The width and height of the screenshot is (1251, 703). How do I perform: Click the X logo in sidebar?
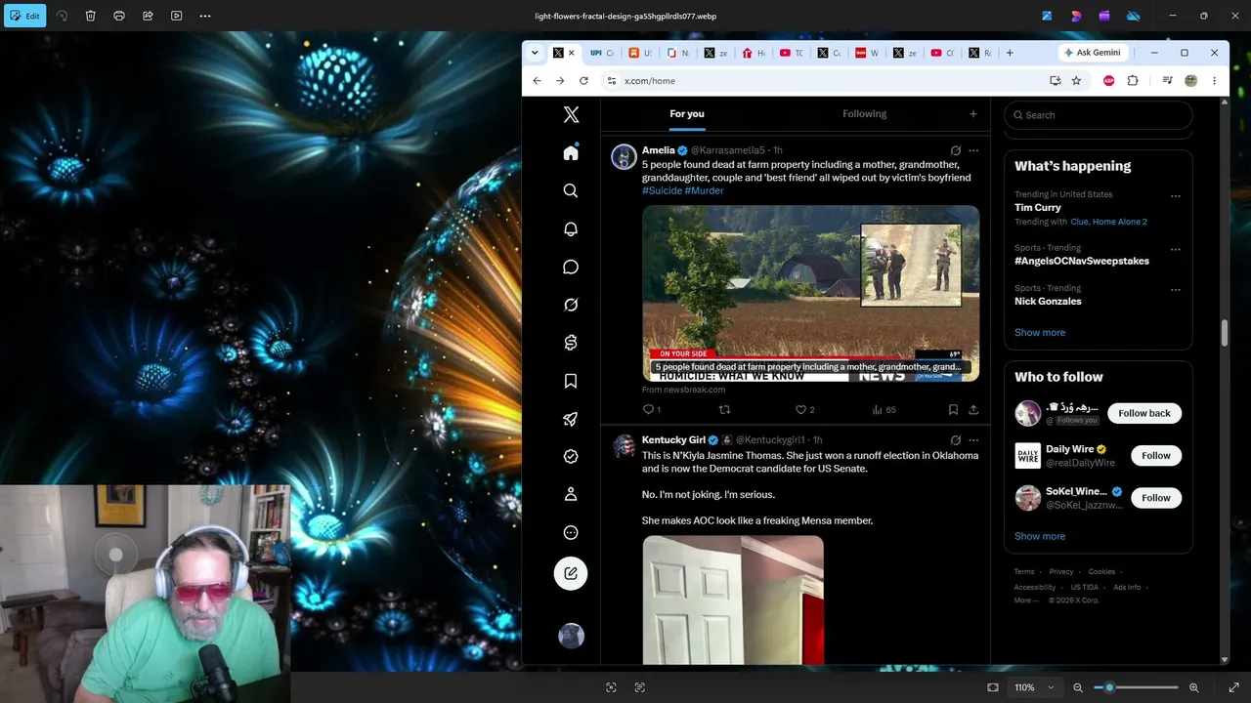click(571, 115)
